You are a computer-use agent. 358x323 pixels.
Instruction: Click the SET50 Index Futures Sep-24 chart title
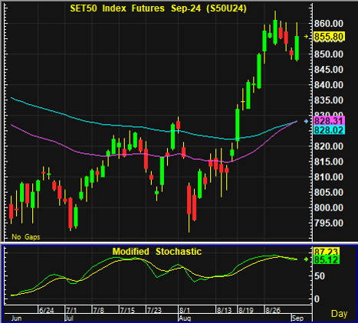pos(158,8)
